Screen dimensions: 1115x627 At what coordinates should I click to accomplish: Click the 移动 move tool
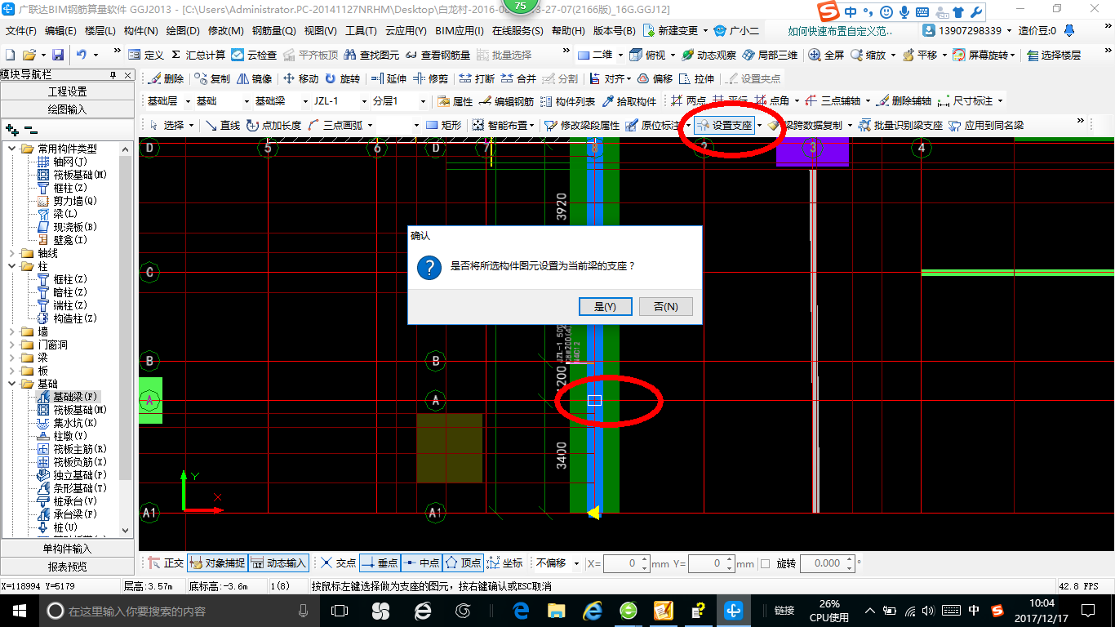(300, 79)
